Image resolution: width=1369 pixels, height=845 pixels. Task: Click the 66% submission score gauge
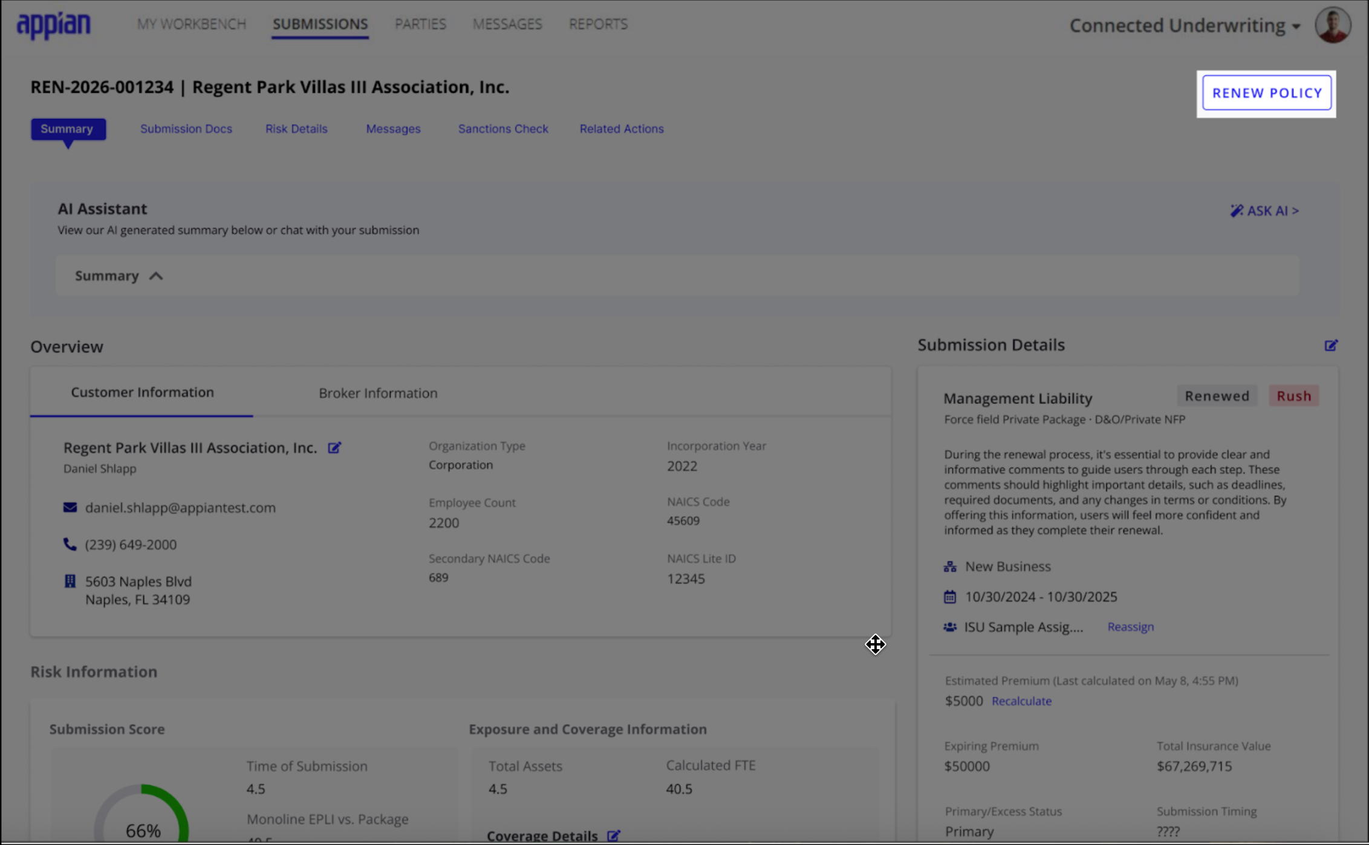coord(141,813)
